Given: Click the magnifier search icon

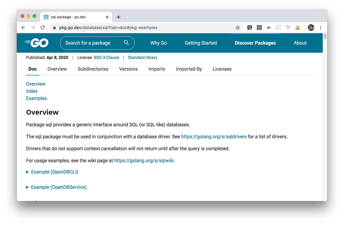Looking at the screenshot, I should [x=126, y=43].
